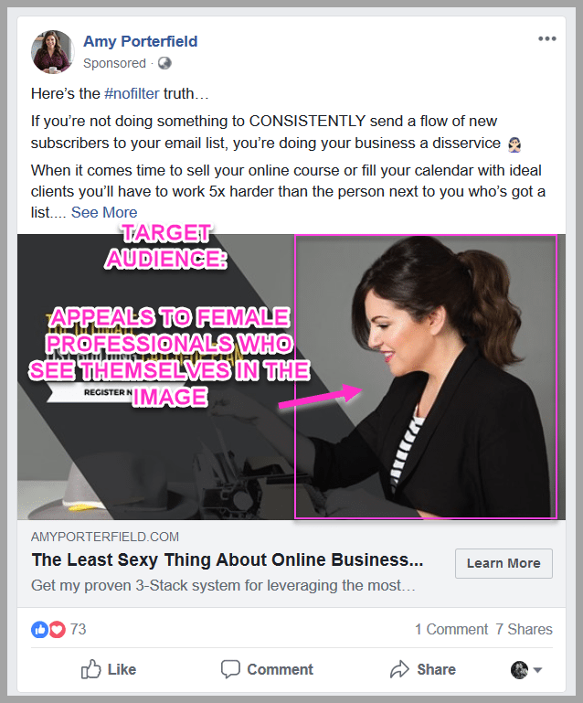This screenshot has width=583, height=703.
Task: Open the 1 Comment link
Action: point(451,629)
